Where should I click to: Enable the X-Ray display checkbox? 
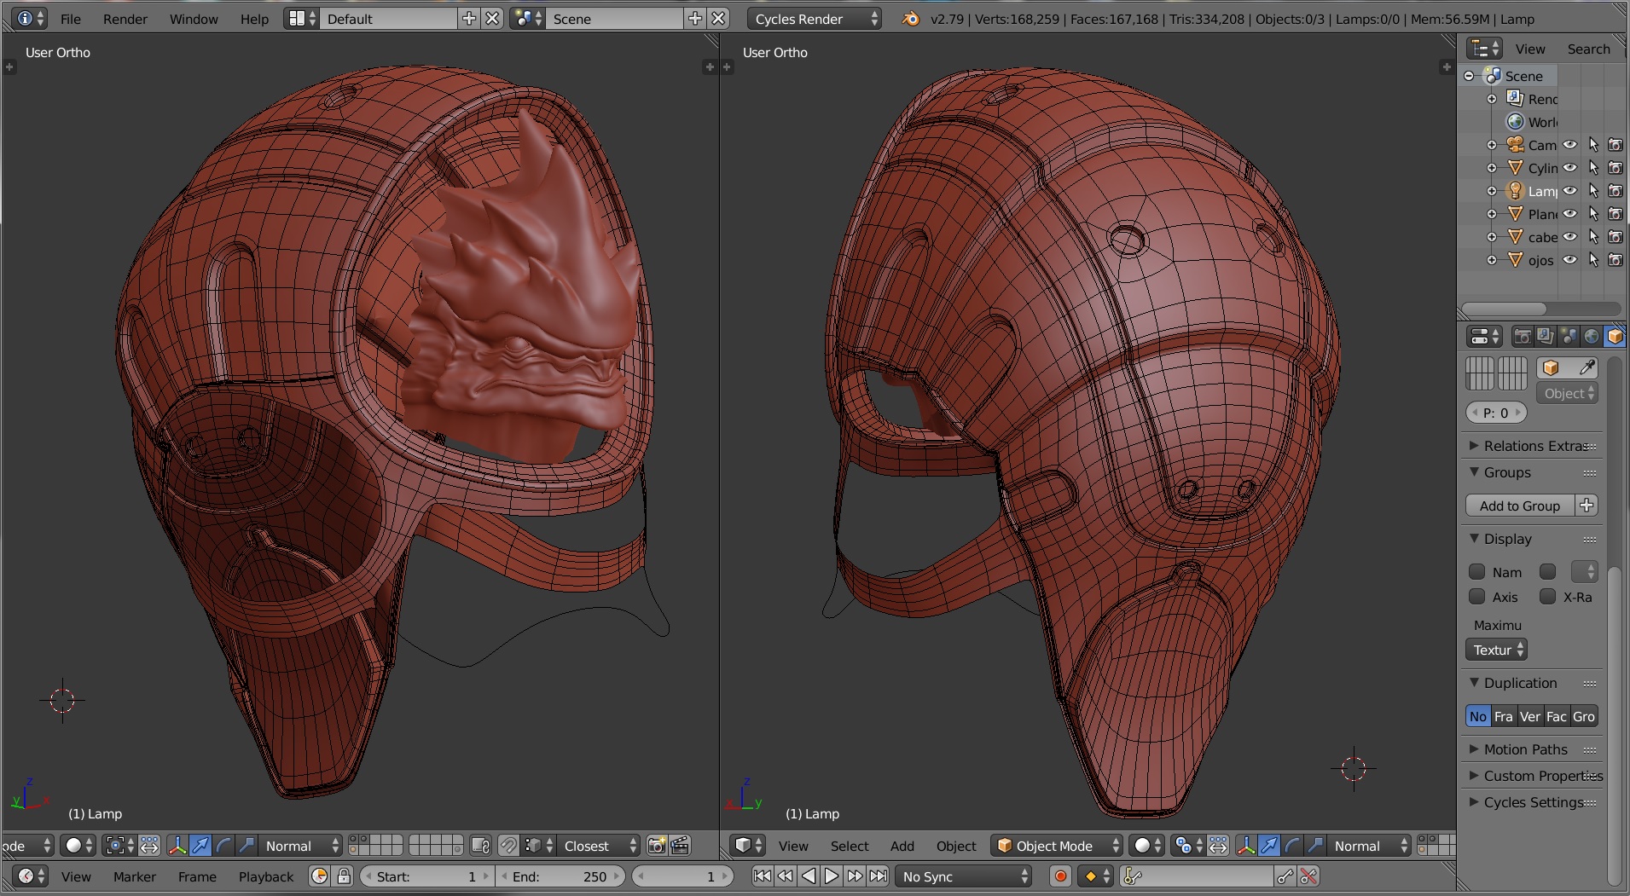tap(1547, 597)
